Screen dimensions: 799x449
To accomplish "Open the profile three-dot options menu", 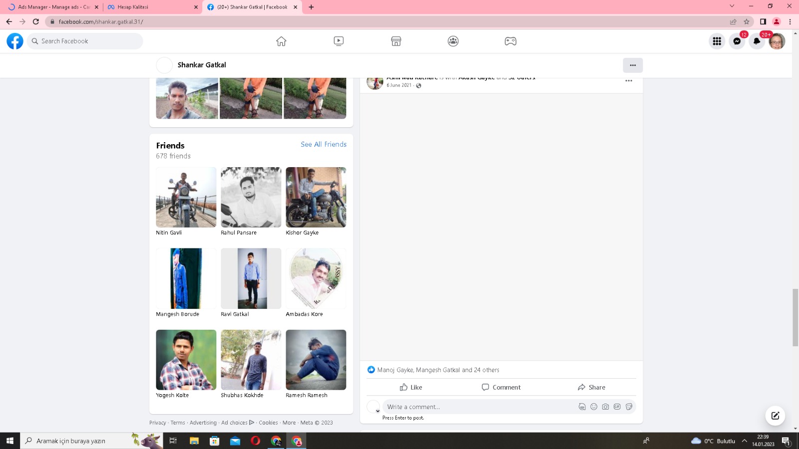I will [x=633, y=65].
